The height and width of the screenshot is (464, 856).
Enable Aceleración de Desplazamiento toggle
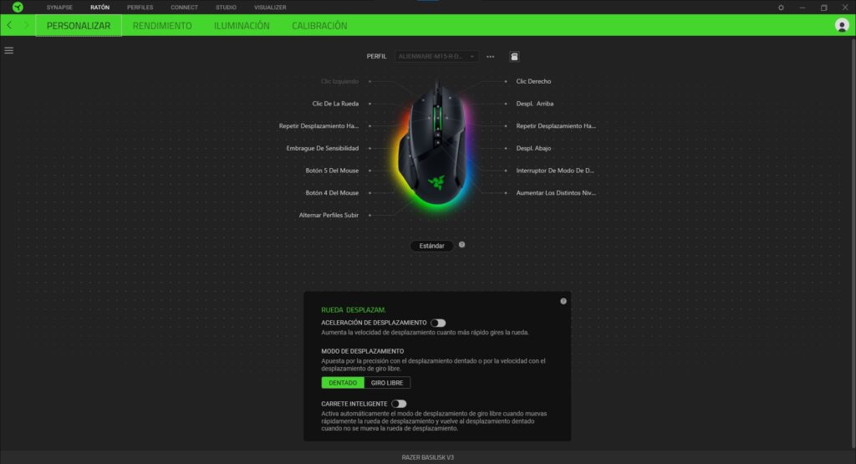point(438,323)
